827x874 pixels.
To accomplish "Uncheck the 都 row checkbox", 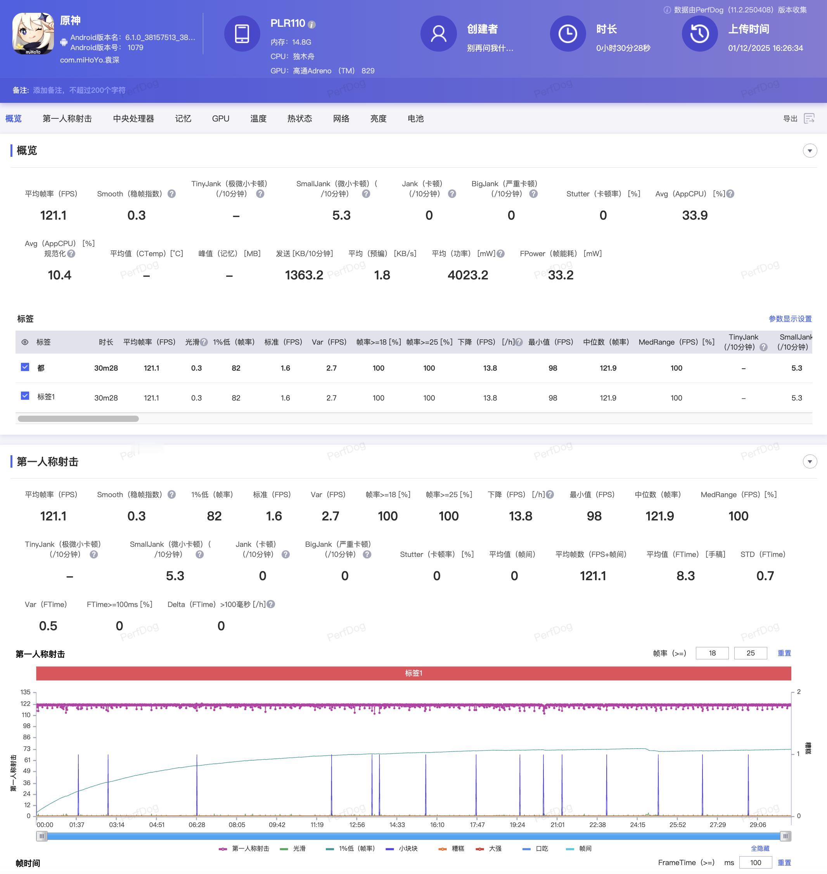I will coord(25,367).
